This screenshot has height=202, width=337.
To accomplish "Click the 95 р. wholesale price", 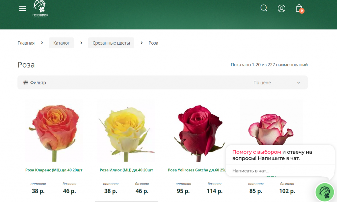I will [x=183, y=191].
